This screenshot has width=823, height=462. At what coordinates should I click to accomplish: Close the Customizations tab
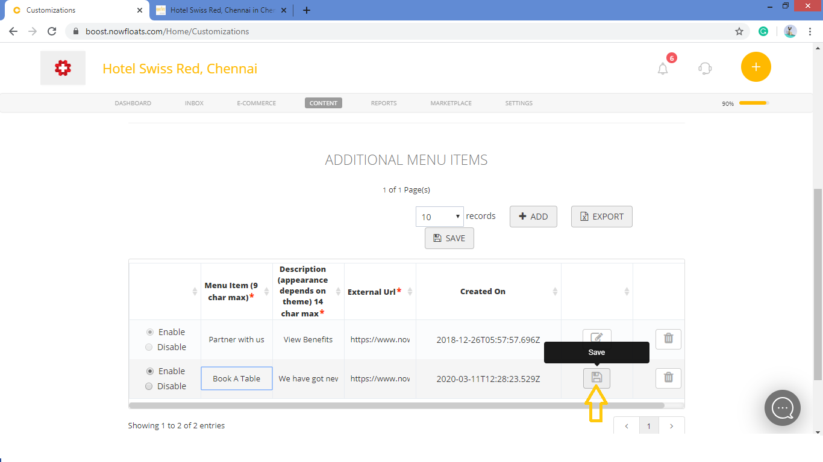[x=140, y=10]
